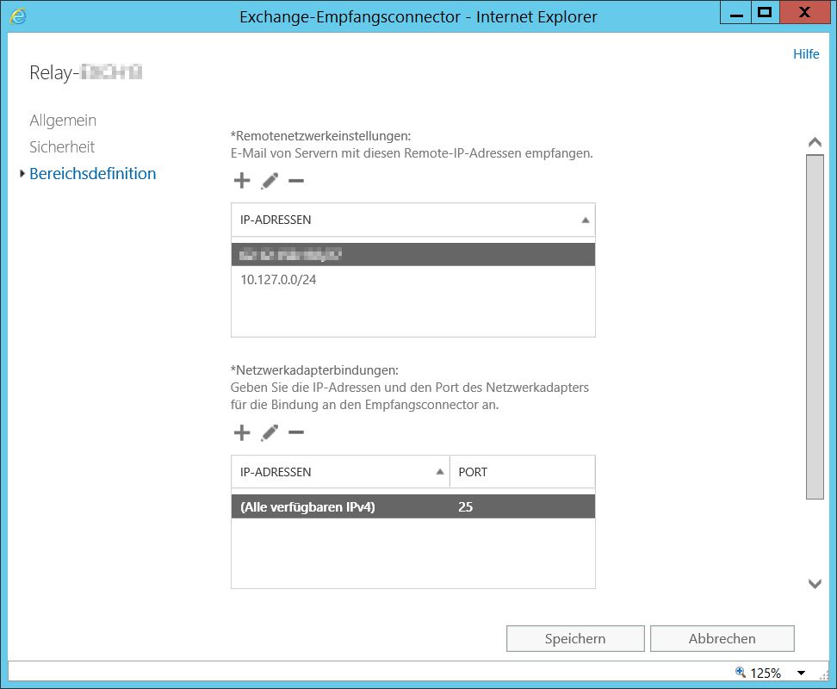Select the Bereichsdefinition section

93,174
